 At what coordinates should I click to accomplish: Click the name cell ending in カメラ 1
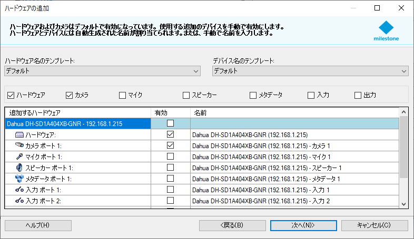294,146
